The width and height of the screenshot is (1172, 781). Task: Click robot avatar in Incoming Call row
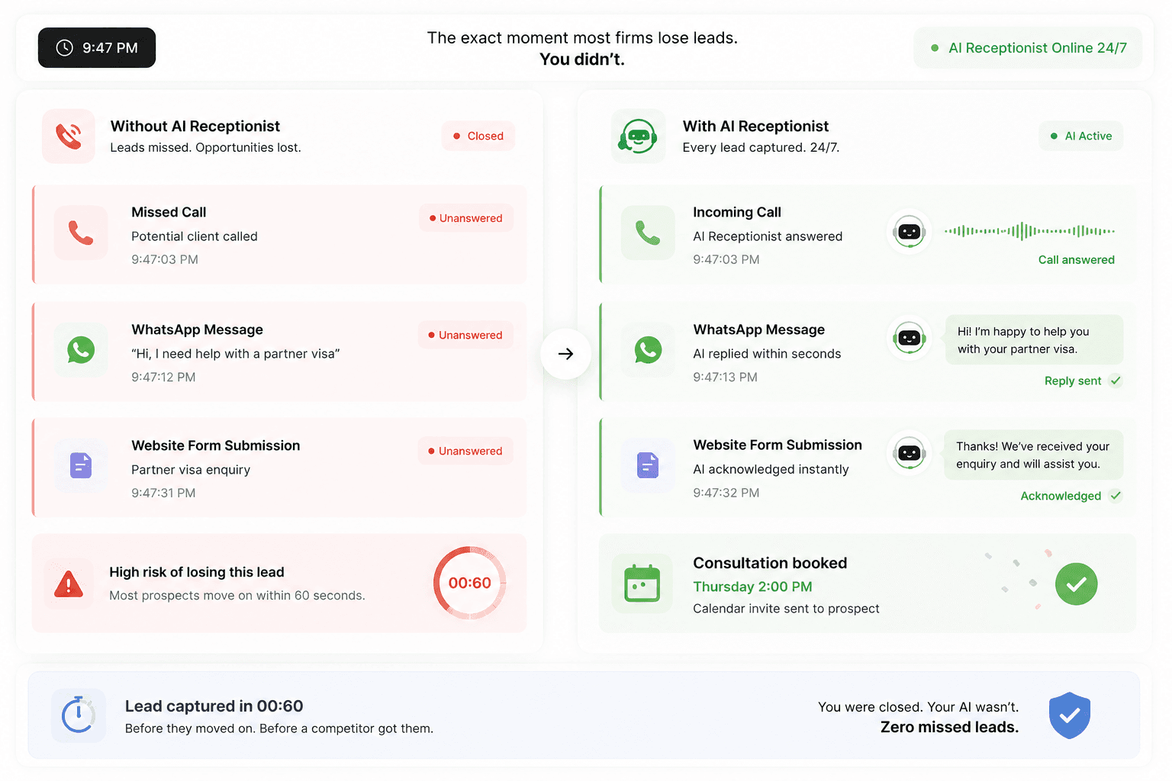click(x=910, y=231)
